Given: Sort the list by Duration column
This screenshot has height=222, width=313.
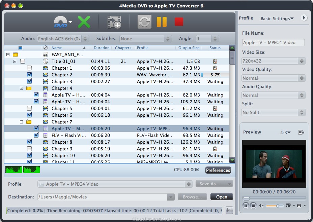Looking at the screenshot, I should [x=101, y=48].
